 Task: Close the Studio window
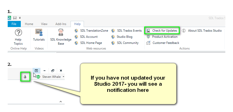click(x=61, y=71)
